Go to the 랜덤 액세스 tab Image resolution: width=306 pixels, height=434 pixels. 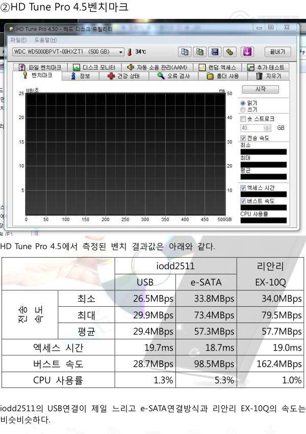point(217,67)
